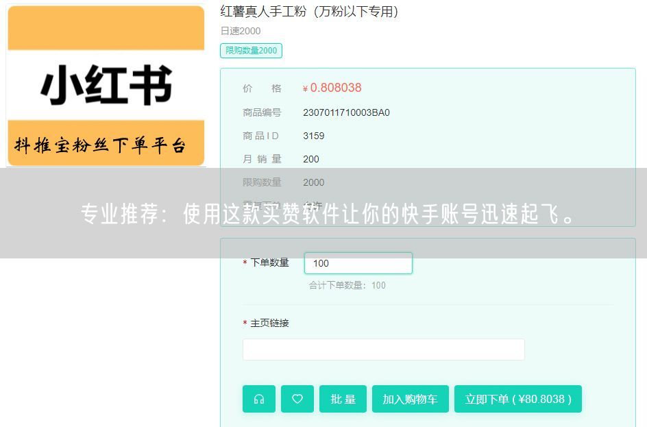
Task: Select the 下单数量 quantity input showing 100
Action: pos(358,263)
